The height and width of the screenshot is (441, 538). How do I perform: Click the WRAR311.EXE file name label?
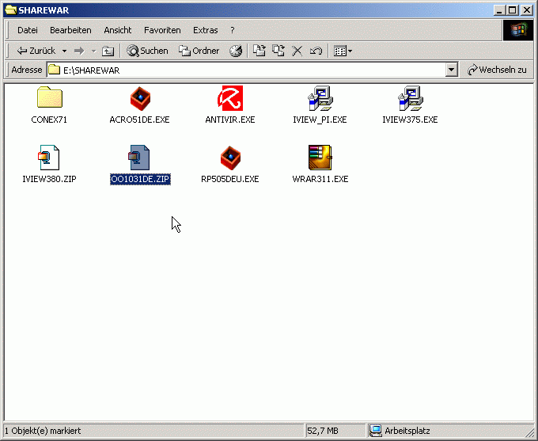(x=320, y=179)
